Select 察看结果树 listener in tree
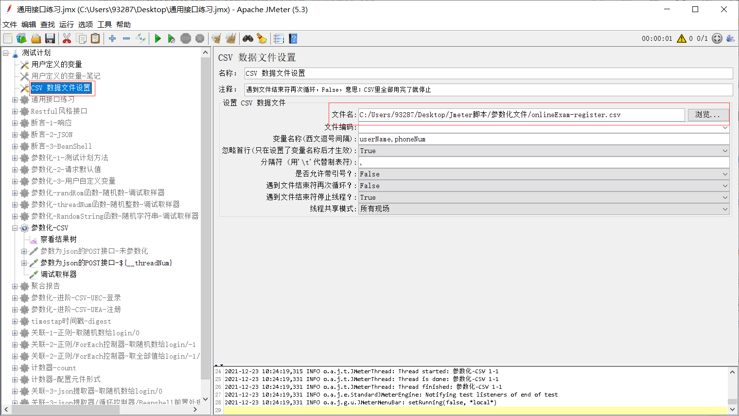The width and height of the screenshot is (739, 416). tap(58, 239)
